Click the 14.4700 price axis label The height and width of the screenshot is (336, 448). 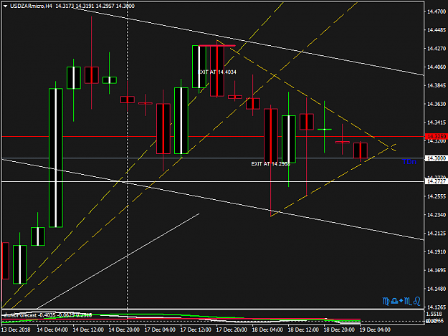437,11
